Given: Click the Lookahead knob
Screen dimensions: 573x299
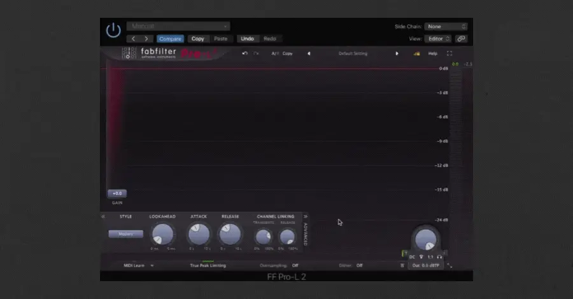Looking at the screenshot, I should point(162,234).
